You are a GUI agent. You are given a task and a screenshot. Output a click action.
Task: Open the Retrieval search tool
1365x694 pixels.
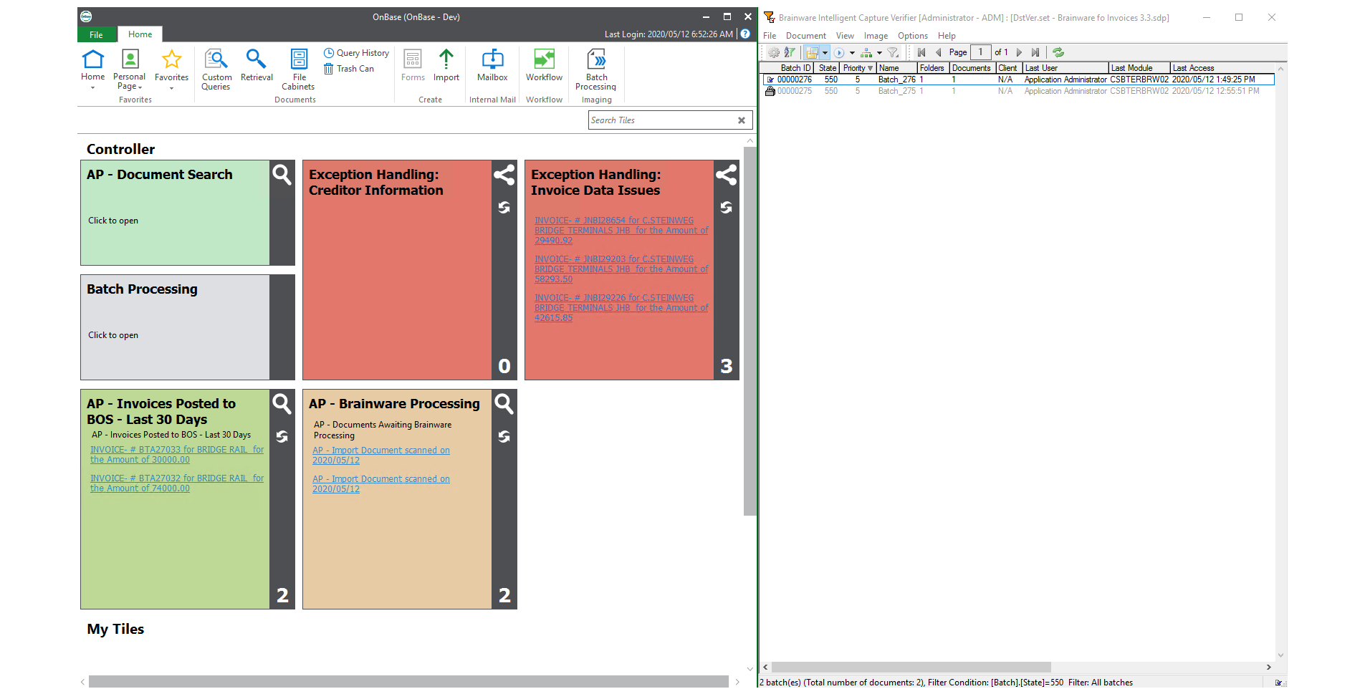tap(257, 66)
